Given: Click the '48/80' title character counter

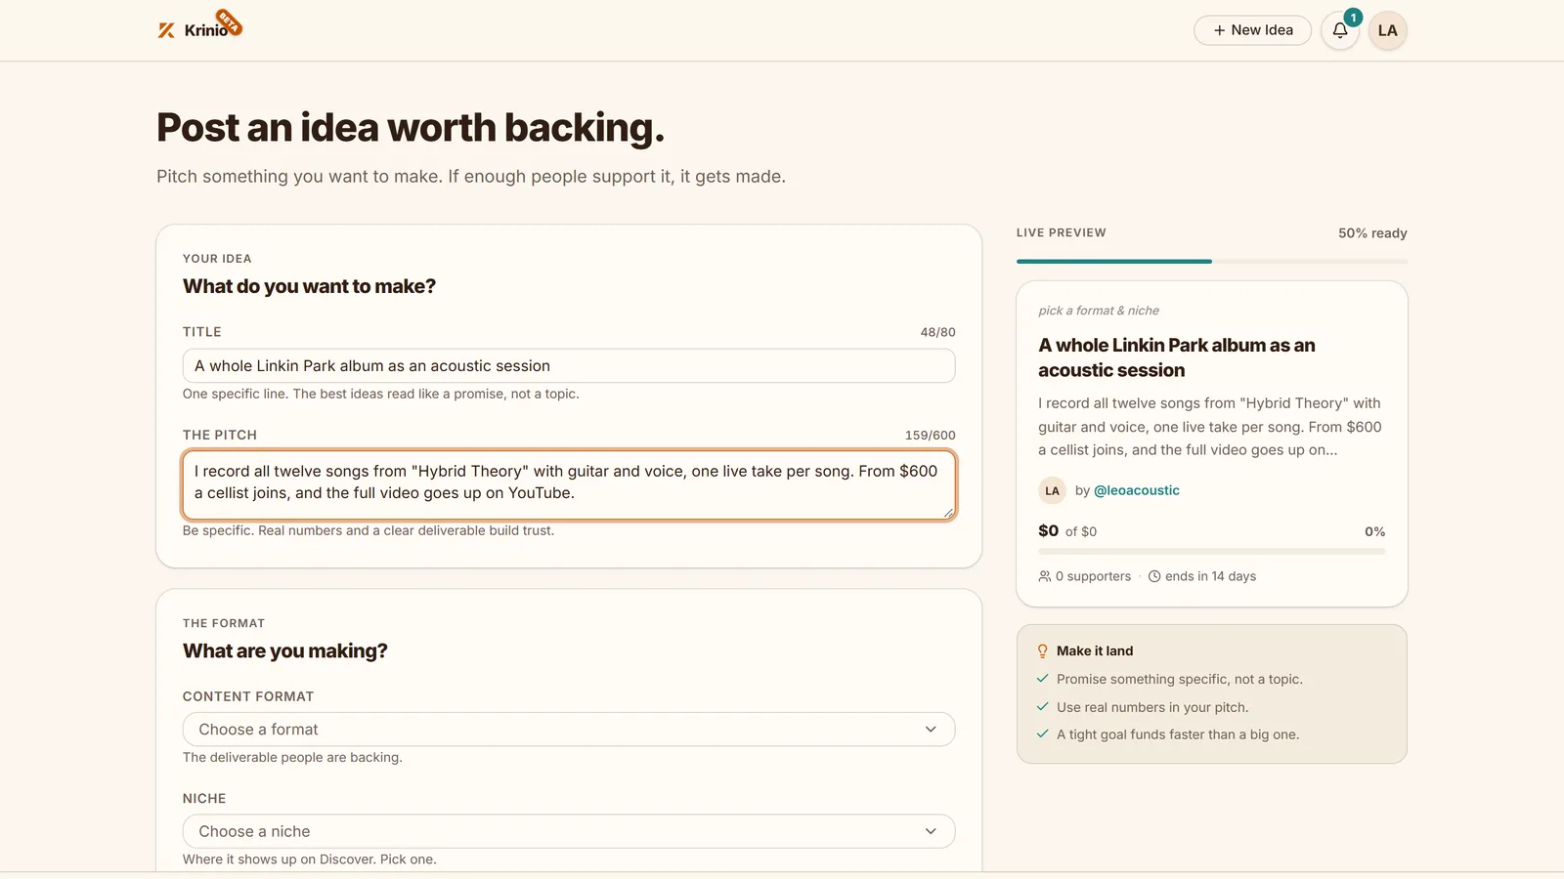Looking at the screenshot, I should [x=937, y=332].
